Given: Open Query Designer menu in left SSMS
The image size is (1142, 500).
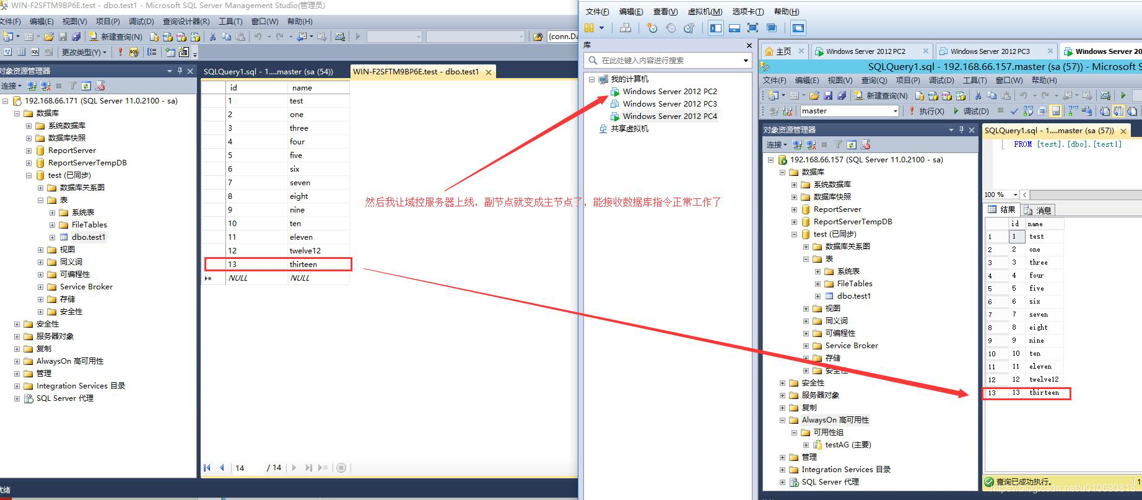Looking at the screenshot, I should [186, 21].
